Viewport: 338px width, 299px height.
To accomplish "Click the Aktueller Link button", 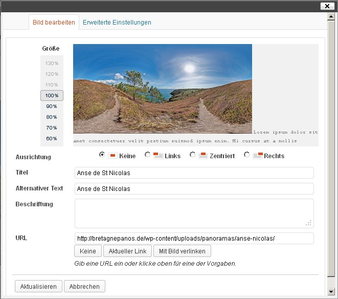I will 127,251.
